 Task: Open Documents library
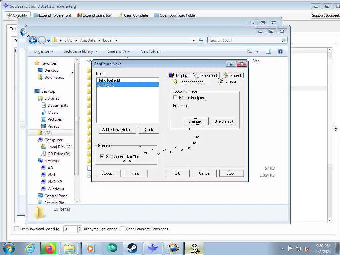click(x=58, y=105)
